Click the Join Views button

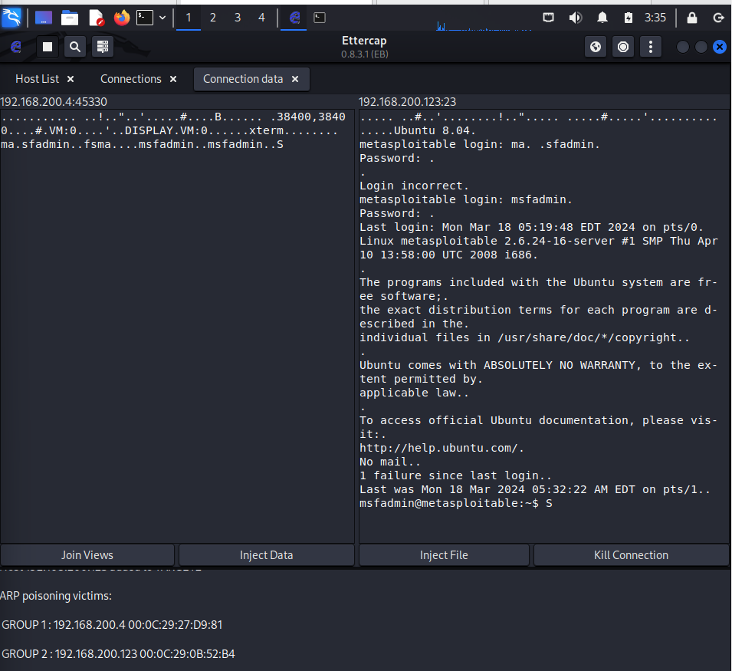87,555
